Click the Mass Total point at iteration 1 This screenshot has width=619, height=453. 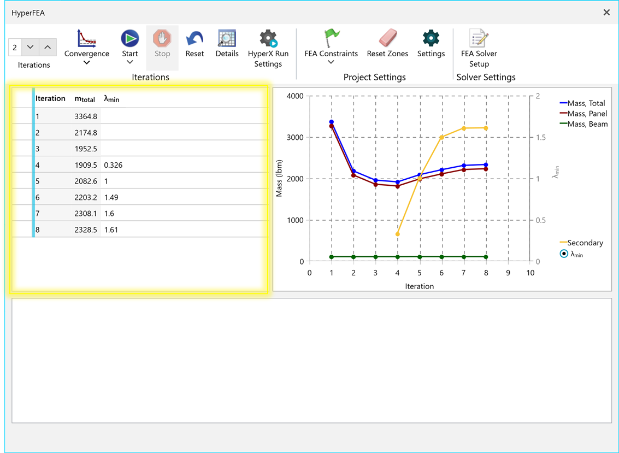click(x=332, y=122)
